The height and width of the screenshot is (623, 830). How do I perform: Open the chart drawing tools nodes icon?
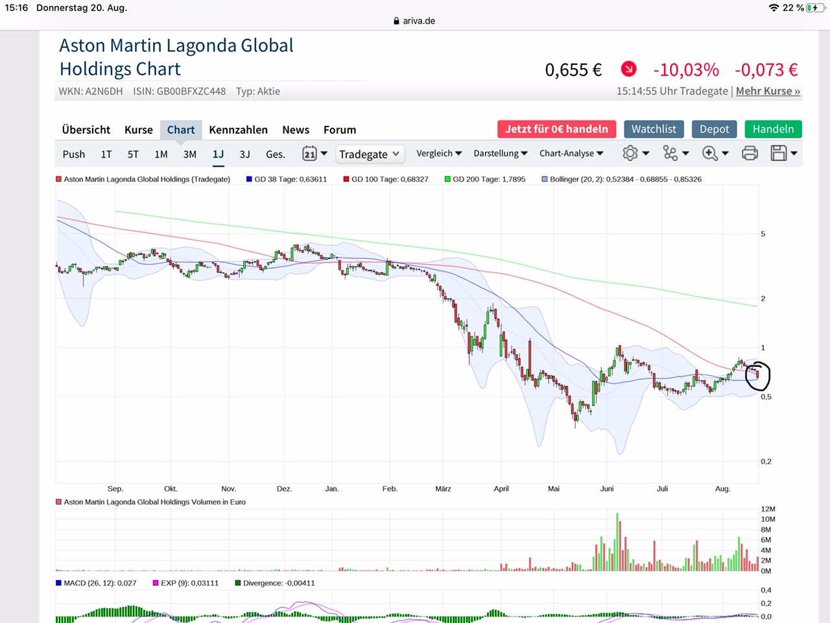670,153
